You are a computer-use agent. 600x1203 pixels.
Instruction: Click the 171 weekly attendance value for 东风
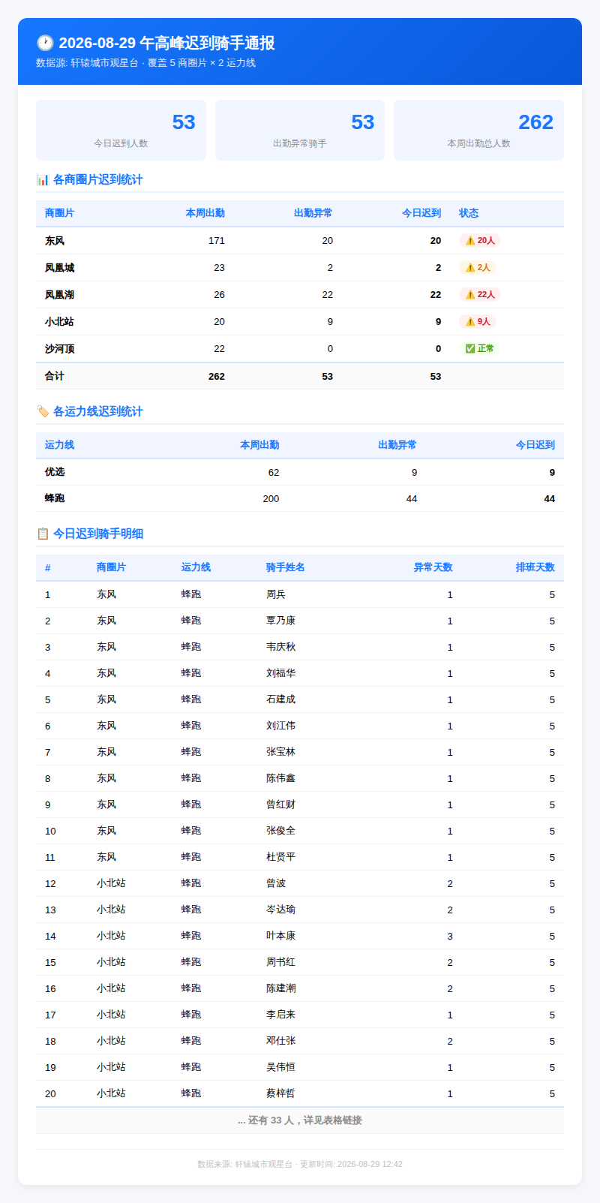217,241
